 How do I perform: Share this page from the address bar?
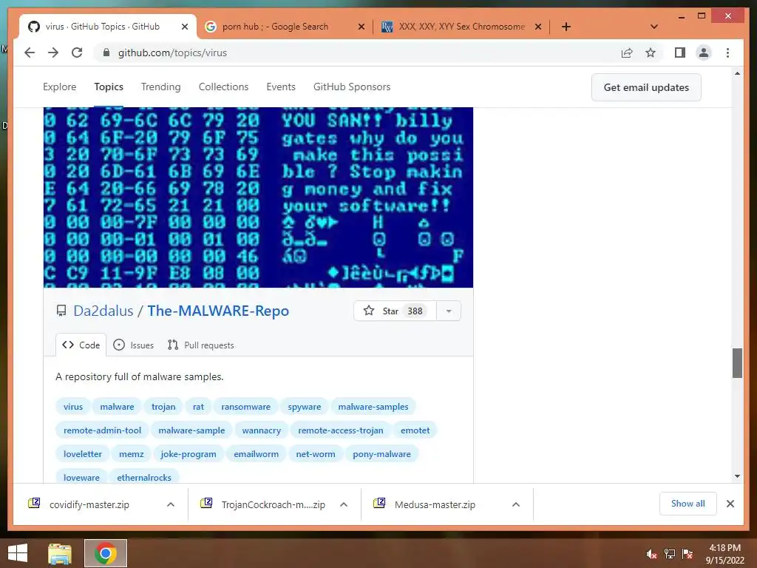click(x=627, y=53)
